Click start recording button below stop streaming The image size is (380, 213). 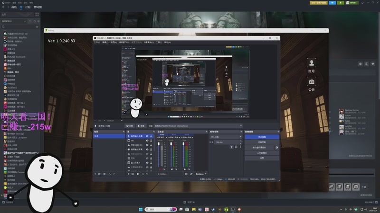262,142
